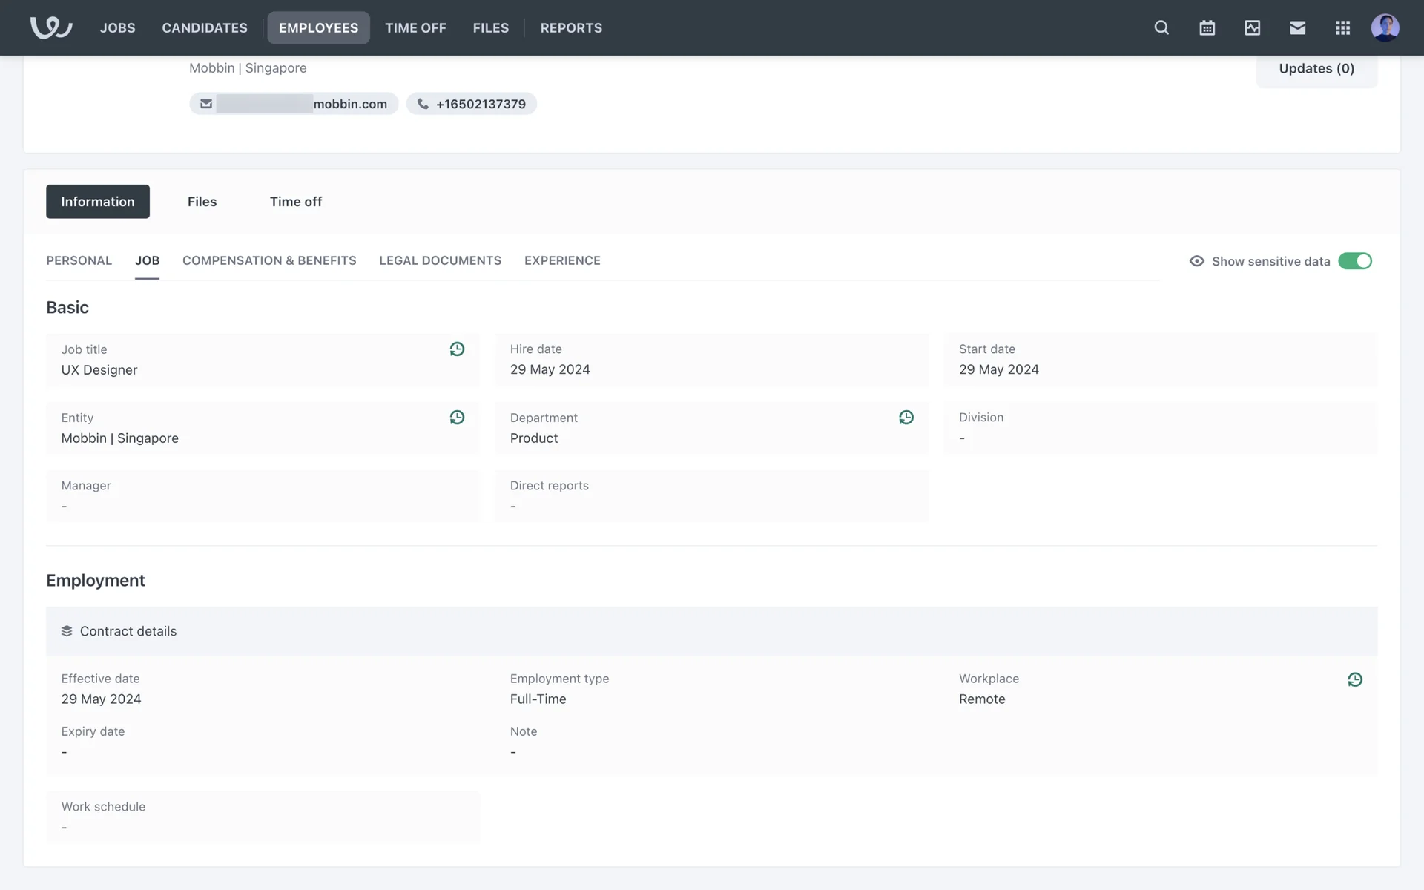Screen dimensions: 1424x890
Task: Switch to Compensation & Benefits tab
Action: [x=269, y=260]
